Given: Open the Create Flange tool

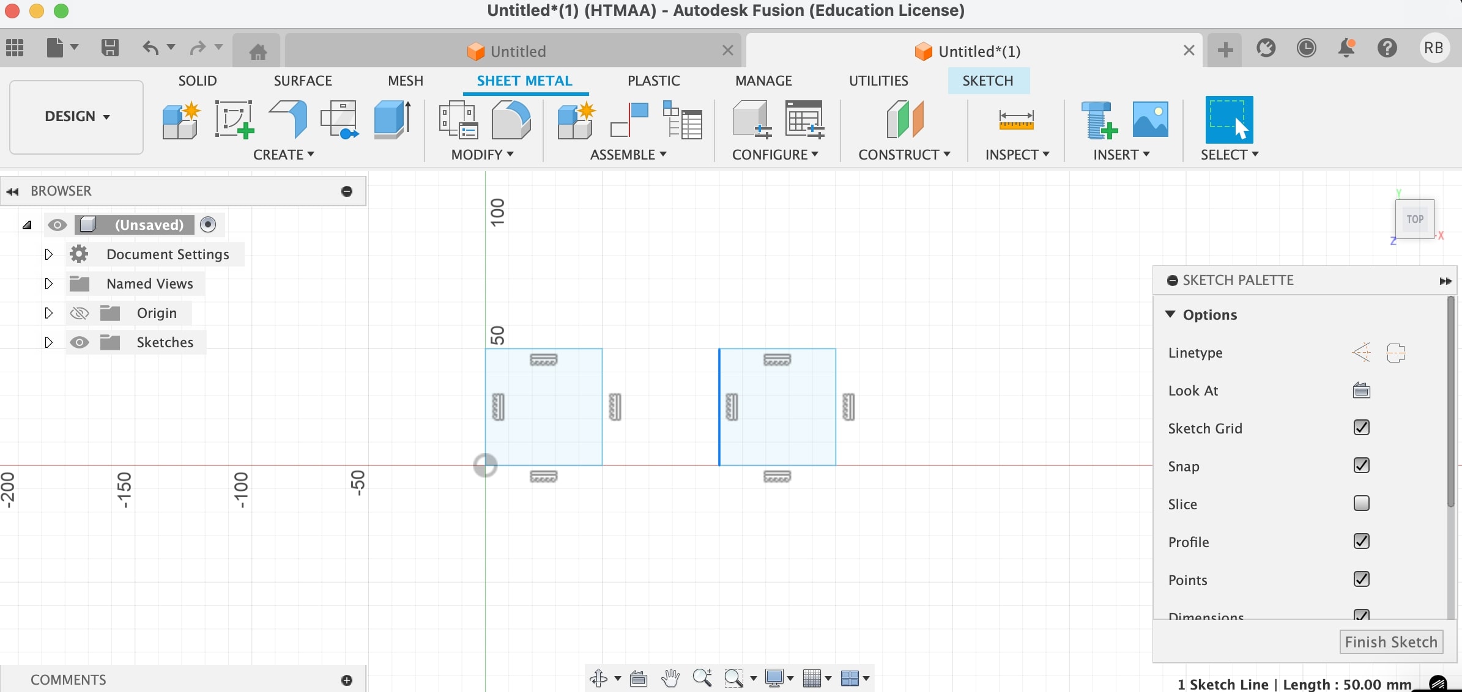Looking at the screenshot, I should coord(288,120).
